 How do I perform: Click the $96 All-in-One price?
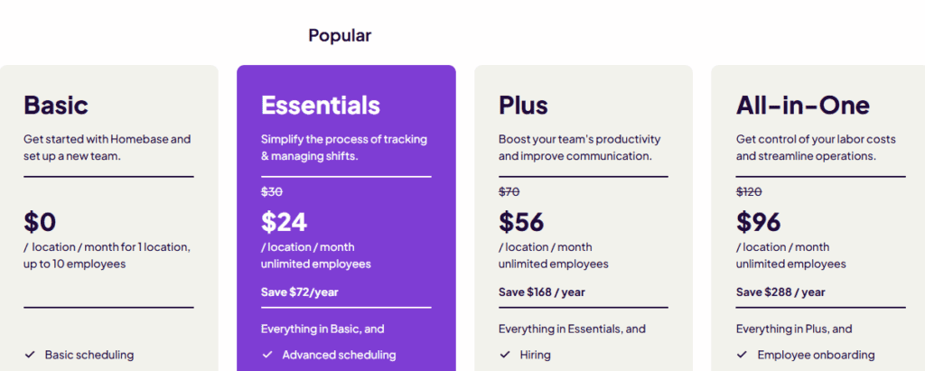tap(759, 222)
